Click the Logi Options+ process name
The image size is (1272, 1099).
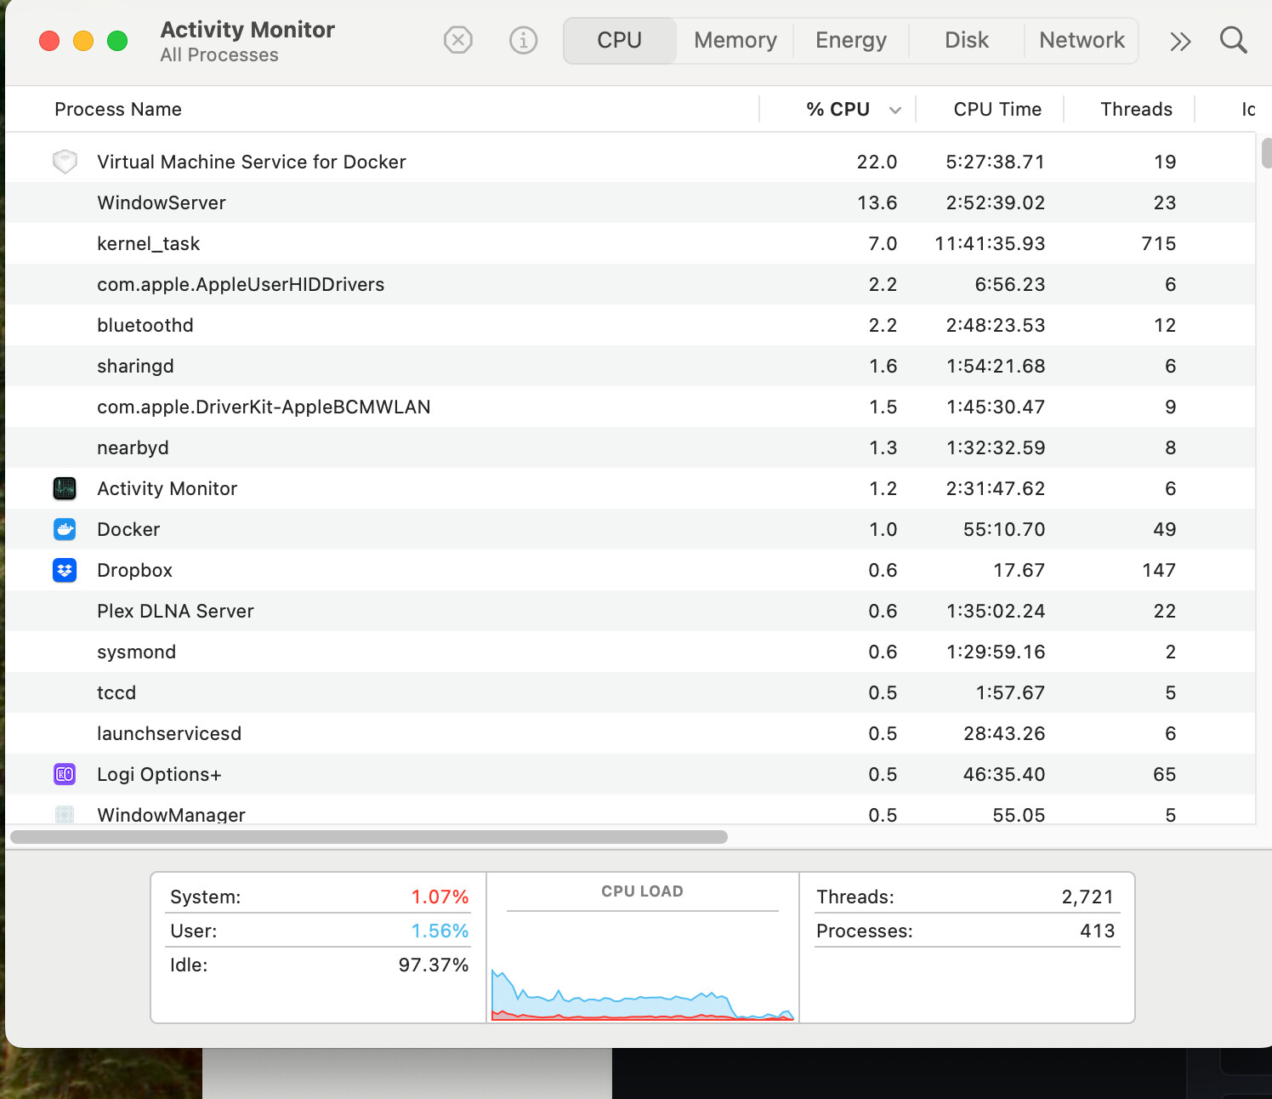(x=159, y=774)
